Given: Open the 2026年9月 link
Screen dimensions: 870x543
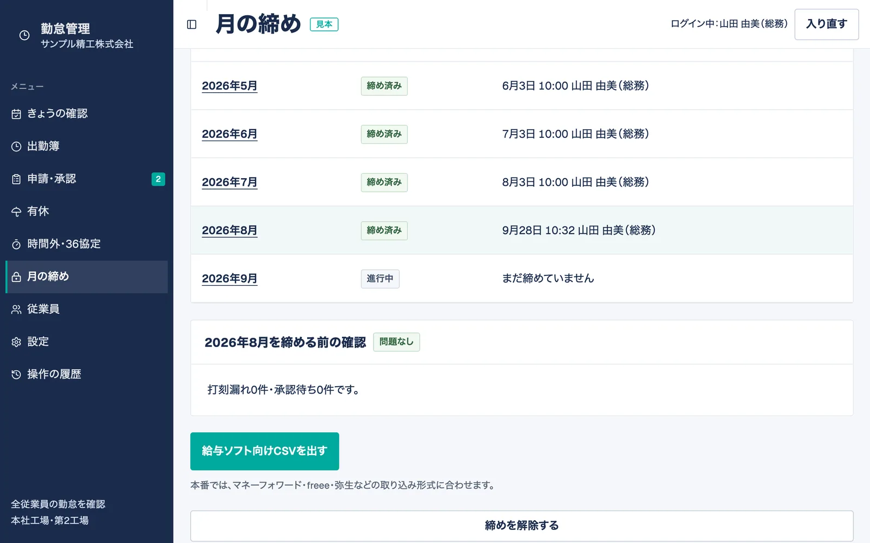Looking at the screenshot, I should point(229,279).
